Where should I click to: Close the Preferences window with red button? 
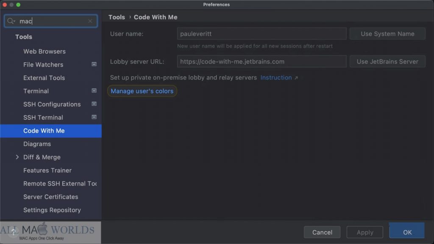(x=5, y=5)
